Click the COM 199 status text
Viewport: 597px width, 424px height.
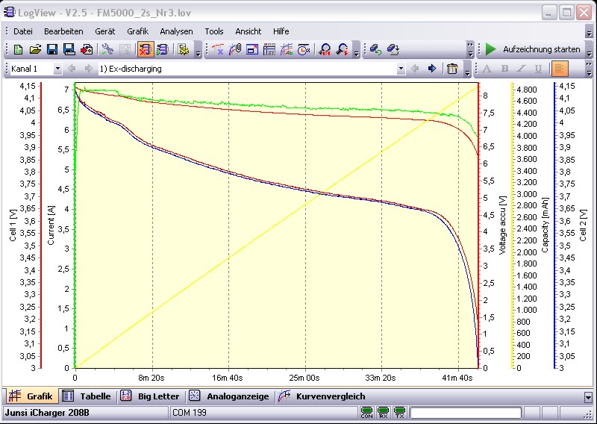[190, 413]
